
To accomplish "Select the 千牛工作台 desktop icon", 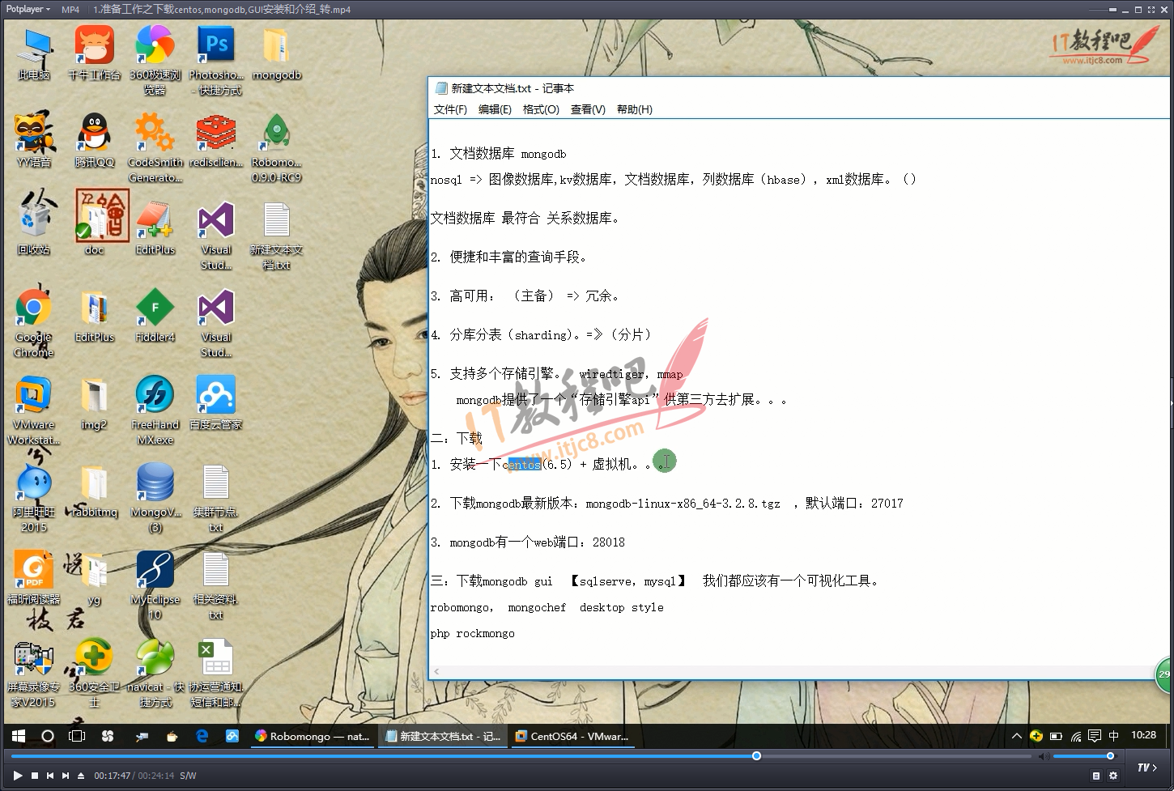I will (x=95, y=53).
